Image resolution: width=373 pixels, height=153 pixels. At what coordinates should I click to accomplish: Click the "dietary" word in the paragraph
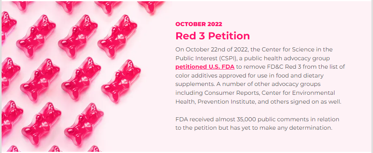click(314, 75)
